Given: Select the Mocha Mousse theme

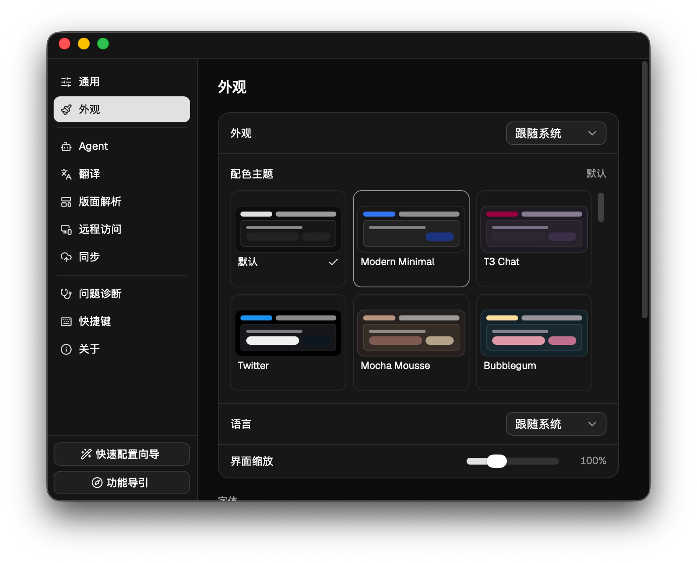Looking at the screenshot, I should pyautogui.click(x=411, y=343).
